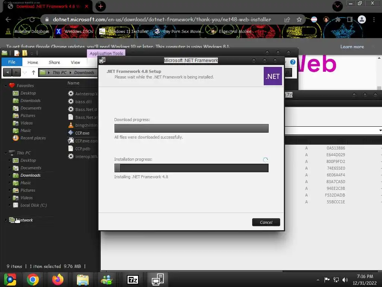Toggle Chrome side panel icon
This screenshot has height=287, width=382.
[350, 19]
